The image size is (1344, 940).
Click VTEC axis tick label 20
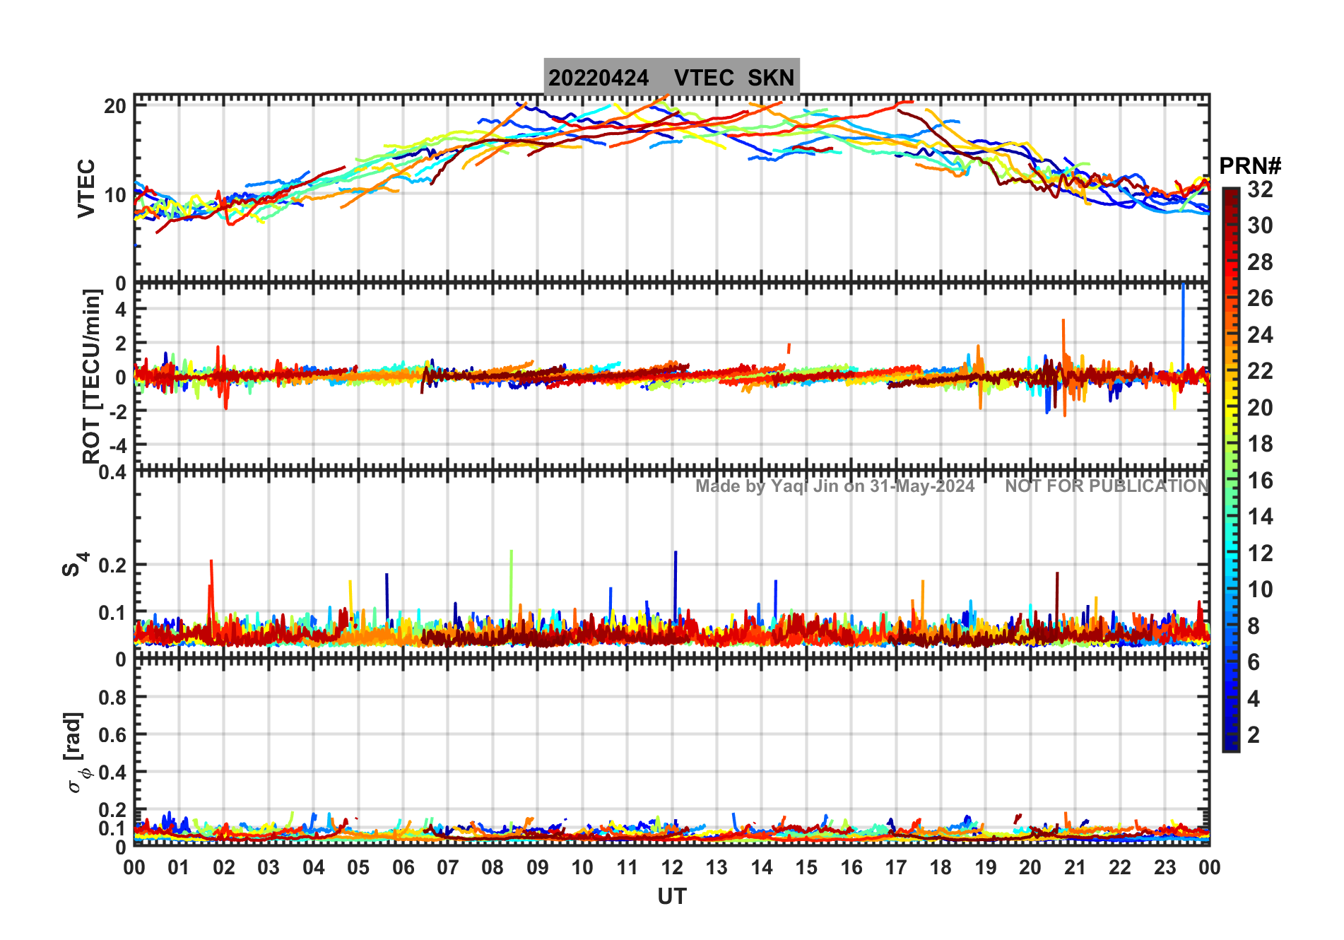point(115,107)
